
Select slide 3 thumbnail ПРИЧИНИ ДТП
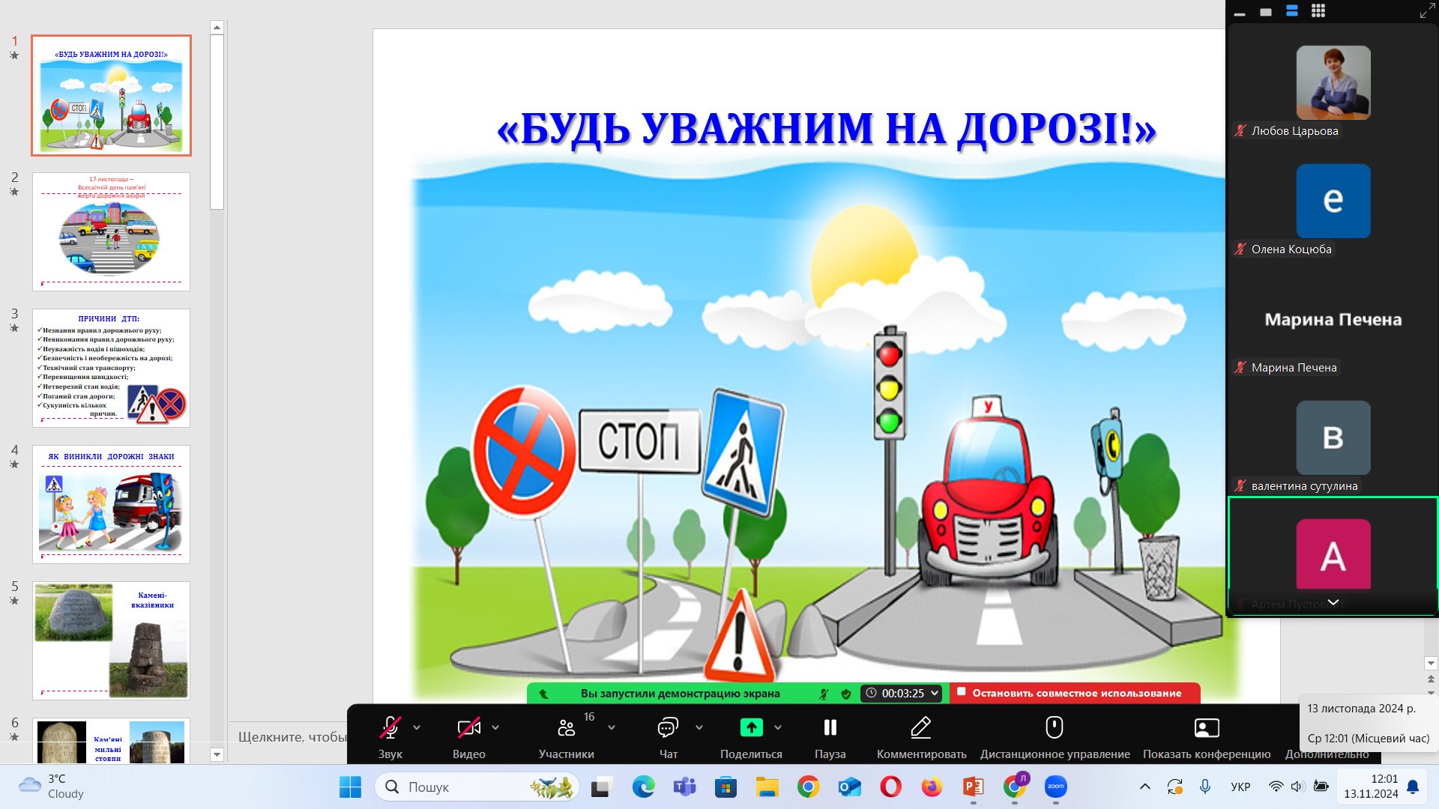pos(111,368)
